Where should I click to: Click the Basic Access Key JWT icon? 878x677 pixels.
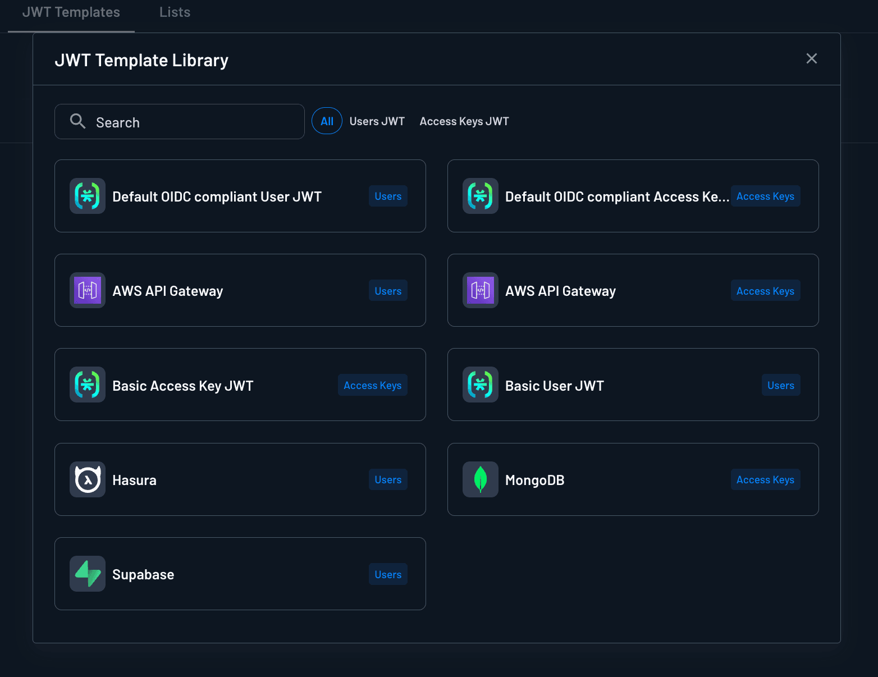(x=88, y=385)
